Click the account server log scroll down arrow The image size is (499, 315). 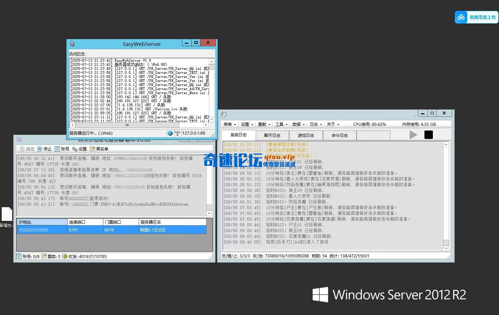coord(209,213)
